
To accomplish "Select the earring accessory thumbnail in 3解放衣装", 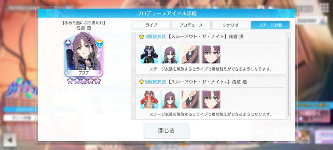I will click(191, 54).
